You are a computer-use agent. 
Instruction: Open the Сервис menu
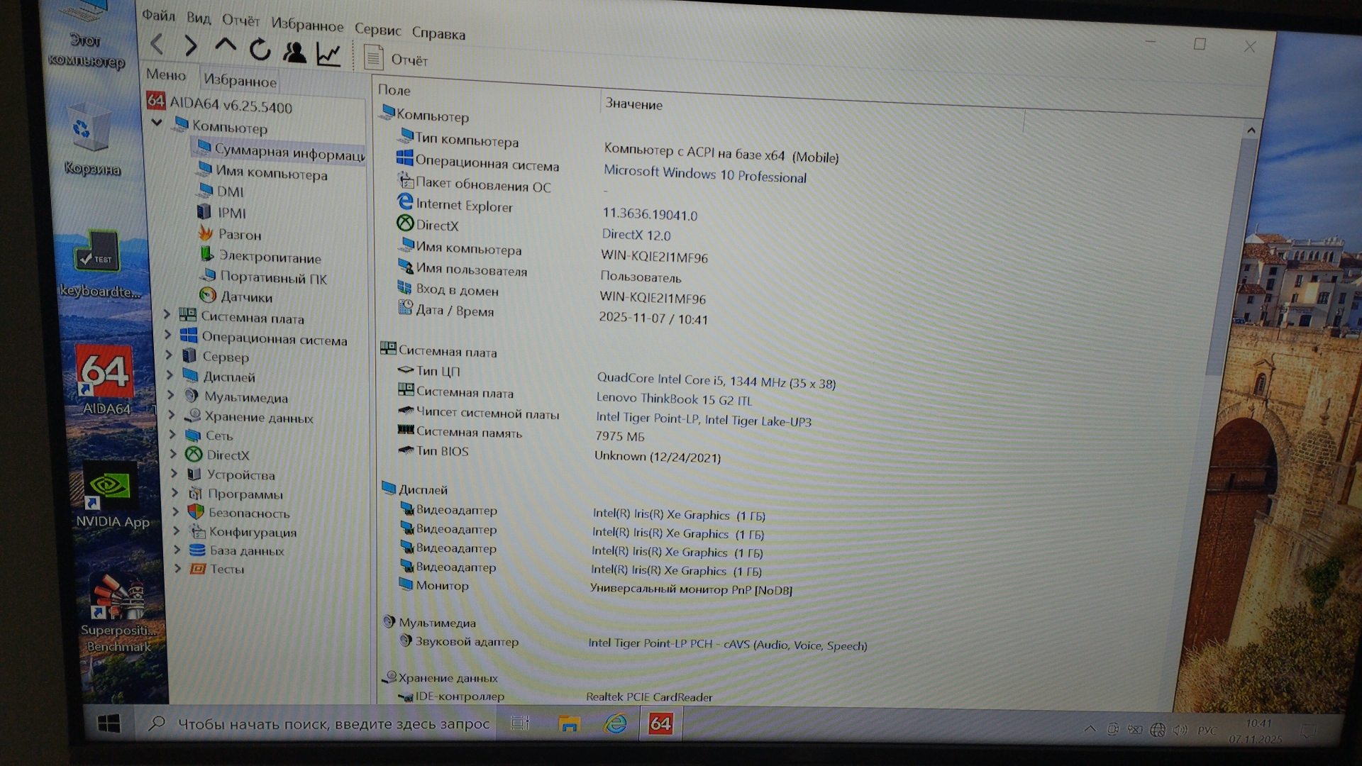(x=377, y=30)
